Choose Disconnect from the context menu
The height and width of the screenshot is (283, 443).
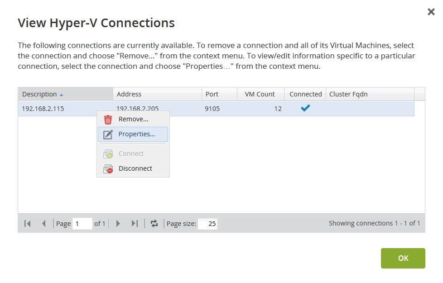pyautogui.click(x=133, y=168)
